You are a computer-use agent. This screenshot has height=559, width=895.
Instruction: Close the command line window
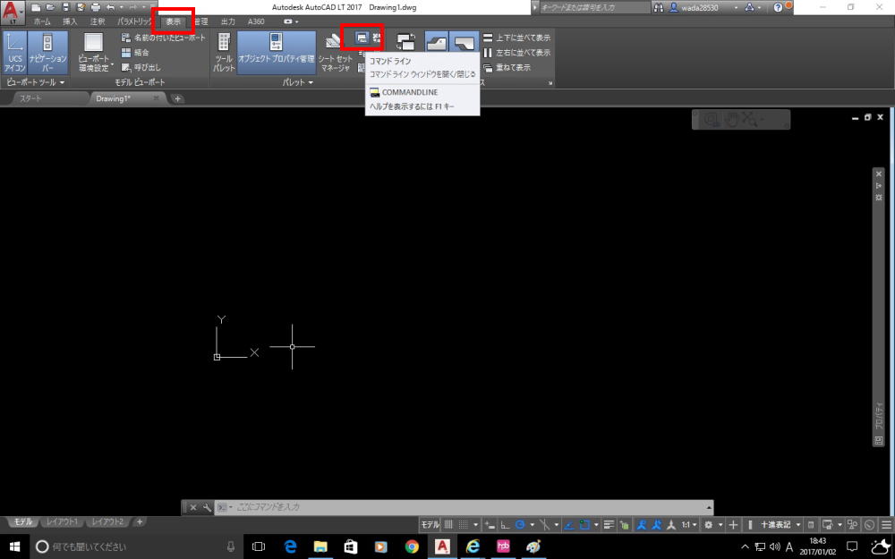pos(193,507)
